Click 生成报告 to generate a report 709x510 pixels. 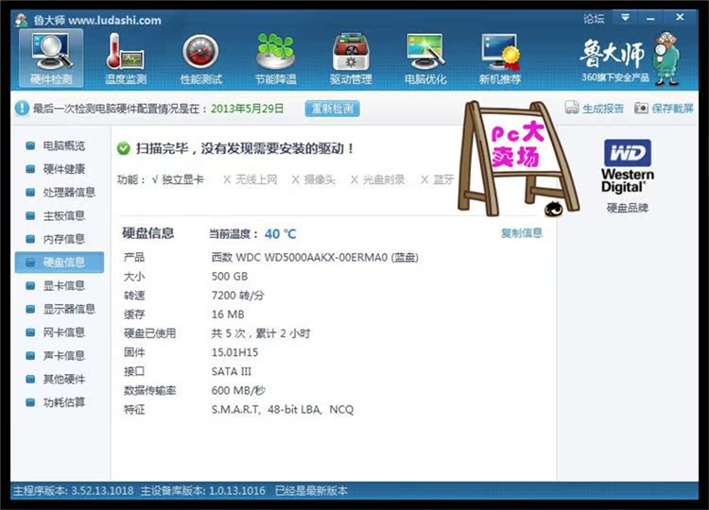coord(596,109)
